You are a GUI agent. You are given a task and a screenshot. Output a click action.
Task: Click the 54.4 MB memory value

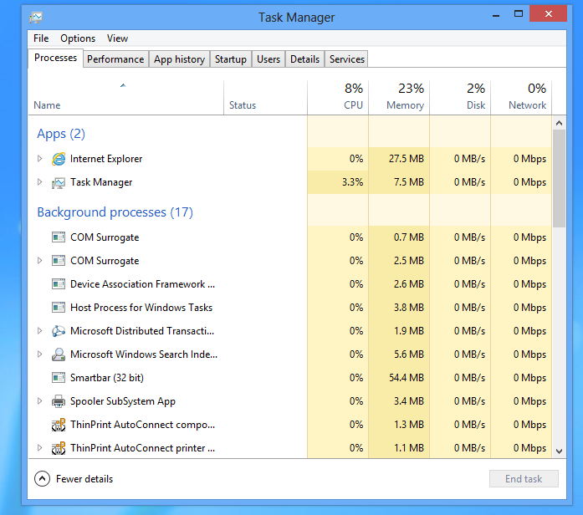[x=407, y=378]
